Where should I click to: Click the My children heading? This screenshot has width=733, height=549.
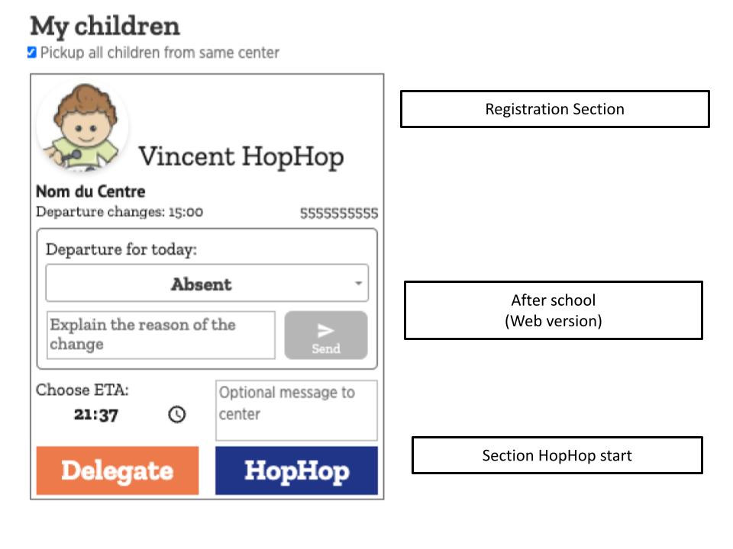point(105,26)
